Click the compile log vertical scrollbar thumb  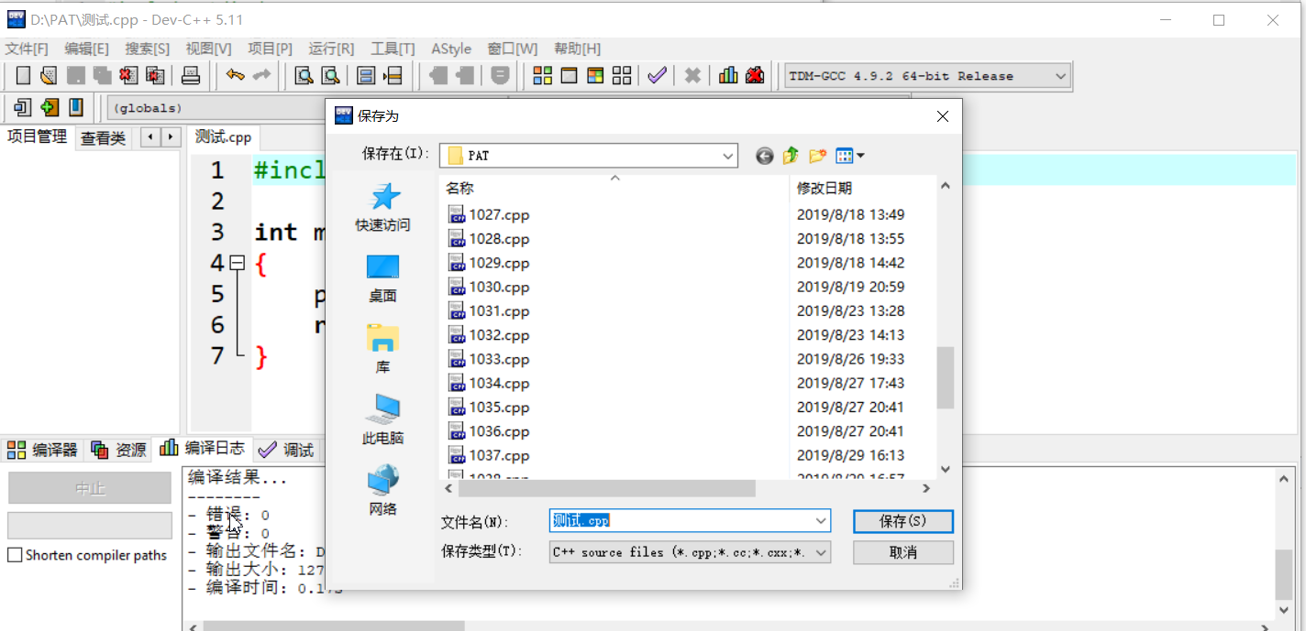click(1284, 574)
